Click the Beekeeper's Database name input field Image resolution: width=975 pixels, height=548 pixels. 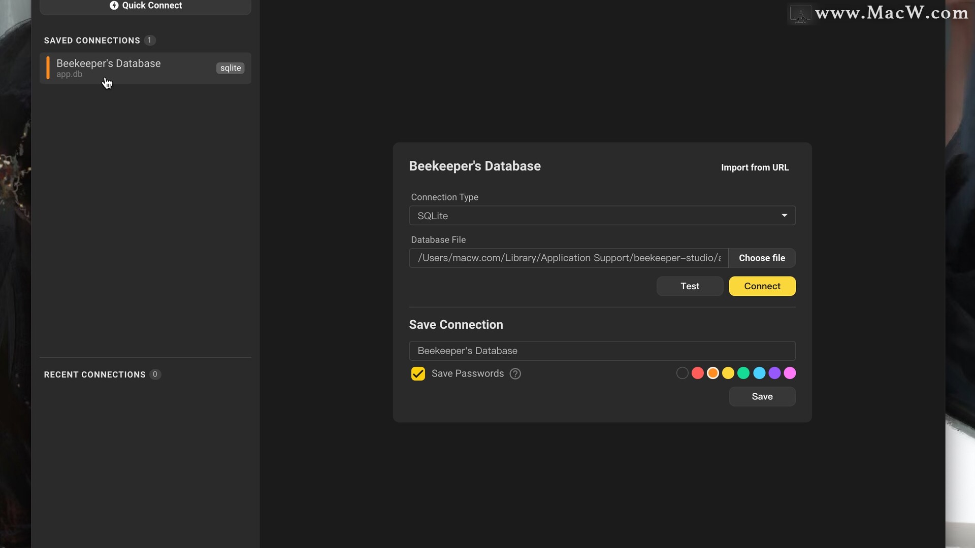[602, 351]
